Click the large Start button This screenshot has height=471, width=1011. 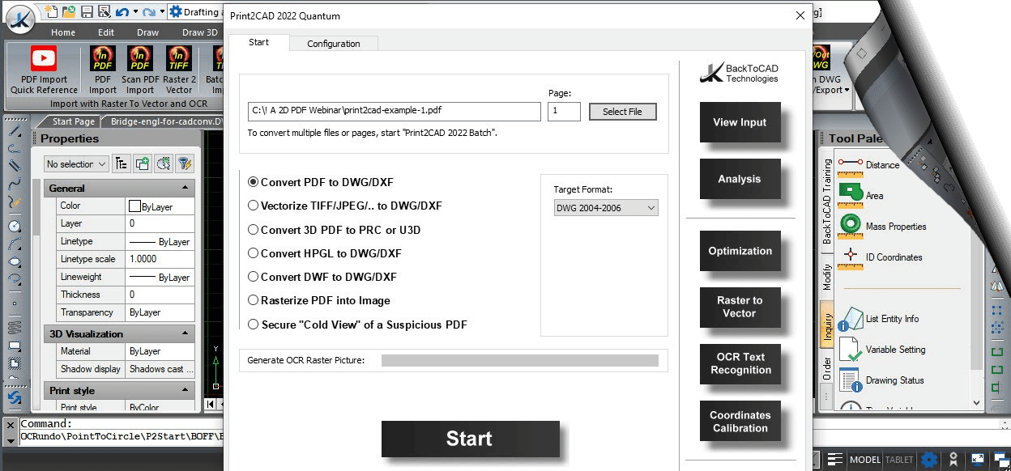pyautogui.click(x=470, y=439)
